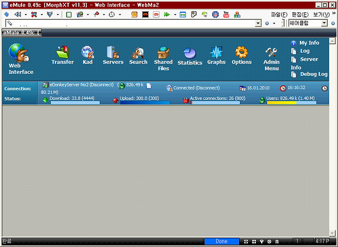
Task: Show more menus with the » chevron
Action: click(x=334, y=13)
